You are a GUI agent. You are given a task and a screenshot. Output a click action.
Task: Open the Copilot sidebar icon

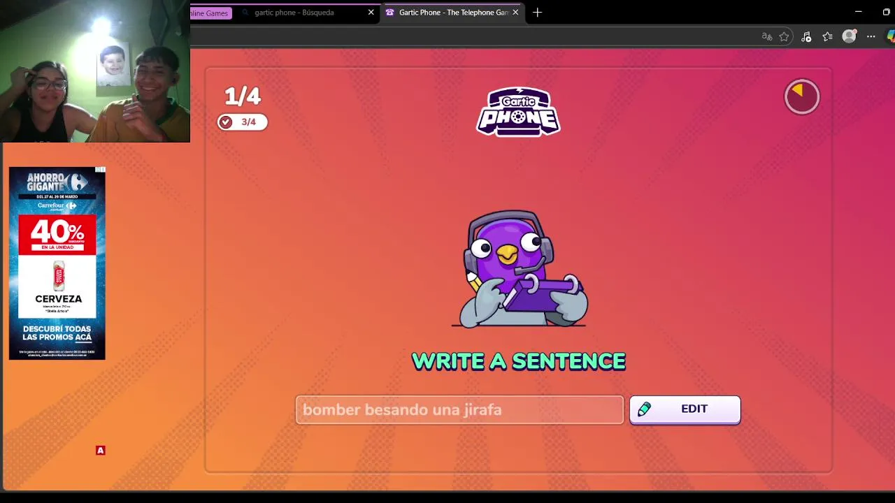pos(892,37)
